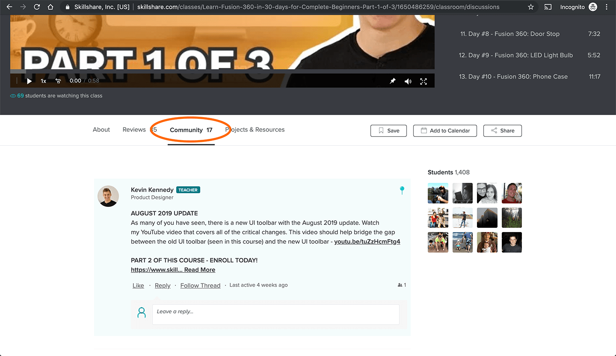
Task: Open the last student thumbnail in bottom row
Action: click(512, 242)
